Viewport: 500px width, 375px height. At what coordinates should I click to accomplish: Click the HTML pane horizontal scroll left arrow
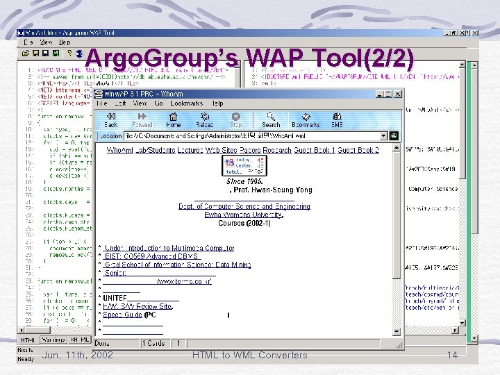22,330
